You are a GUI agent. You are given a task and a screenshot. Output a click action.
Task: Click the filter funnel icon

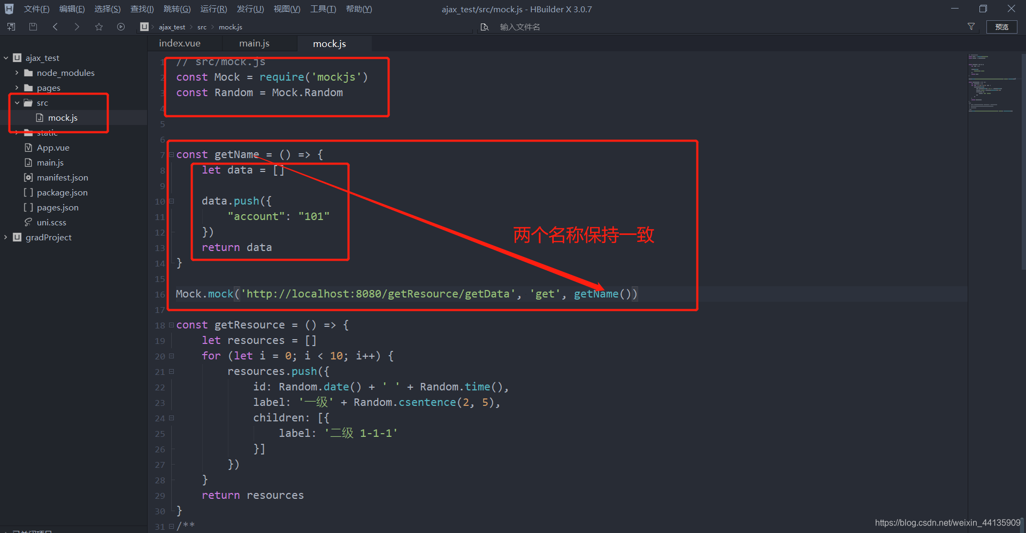(971, 27)
